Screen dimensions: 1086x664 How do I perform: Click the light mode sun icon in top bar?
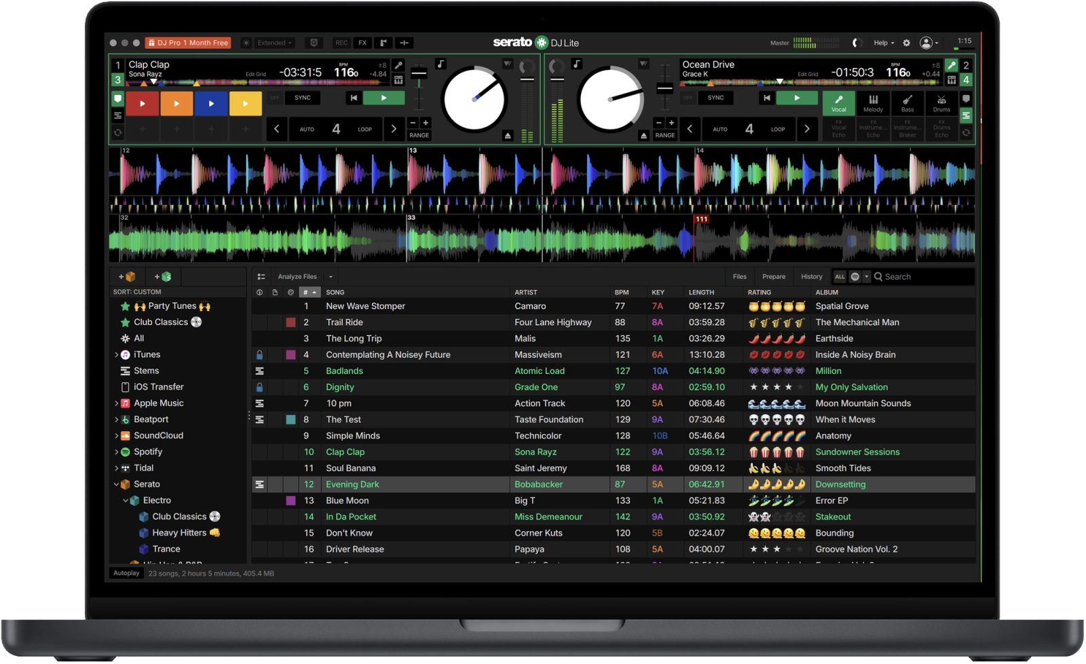(x=246, y=43)
